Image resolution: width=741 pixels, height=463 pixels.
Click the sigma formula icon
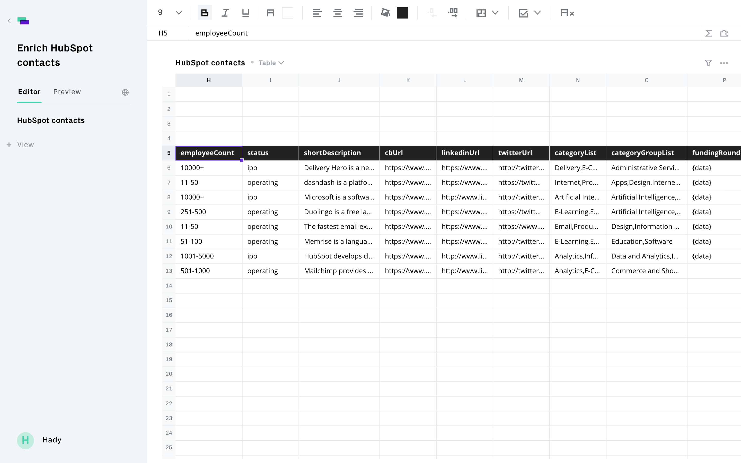[708, 33]
